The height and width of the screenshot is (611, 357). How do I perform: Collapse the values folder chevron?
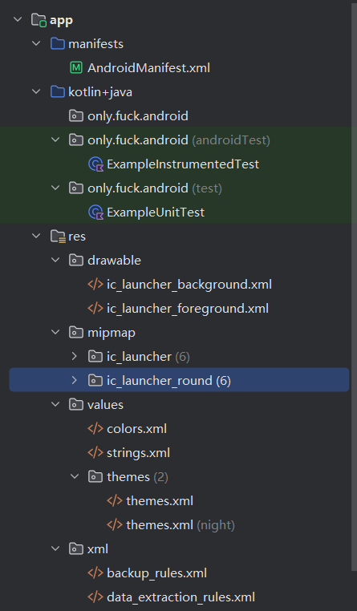coord(55,404)
